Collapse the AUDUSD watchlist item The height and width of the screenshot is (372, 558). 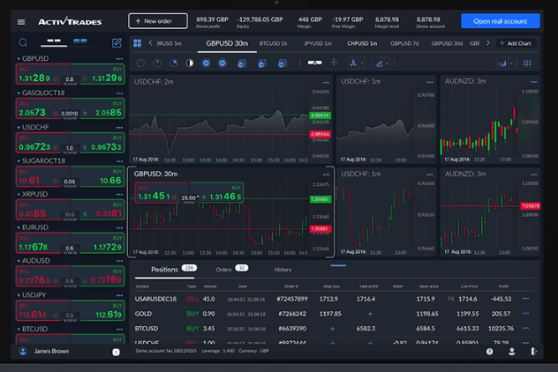[19, 261]
